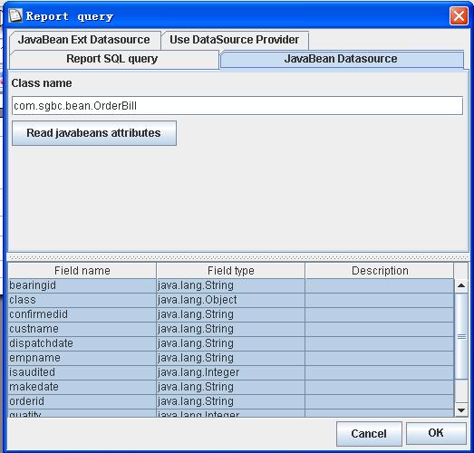
Task: Select the isaudited field row
Action: (231, 372)
